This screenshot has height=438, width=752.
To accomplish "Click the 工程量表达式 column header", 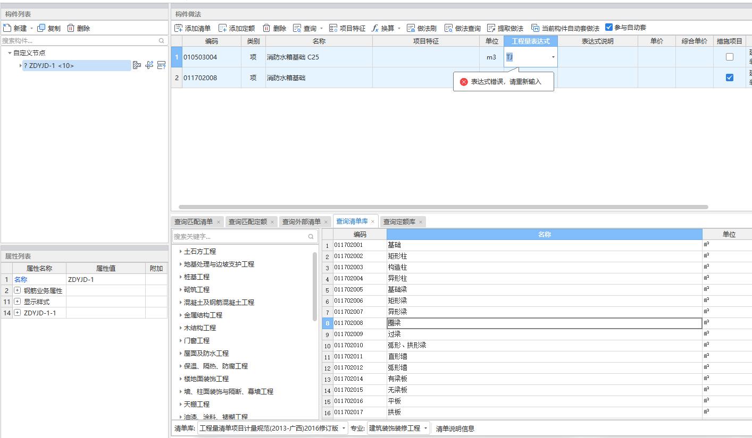I will click(531, 41).
